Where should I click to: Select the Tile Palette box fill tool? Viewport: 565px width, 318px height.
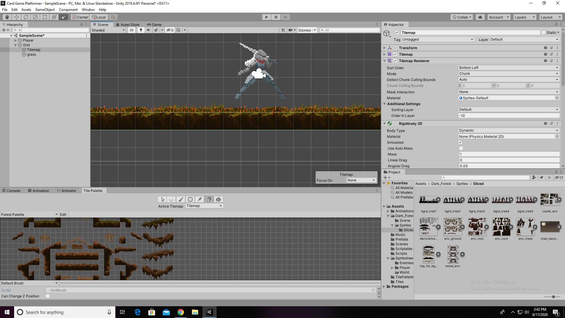190,199
